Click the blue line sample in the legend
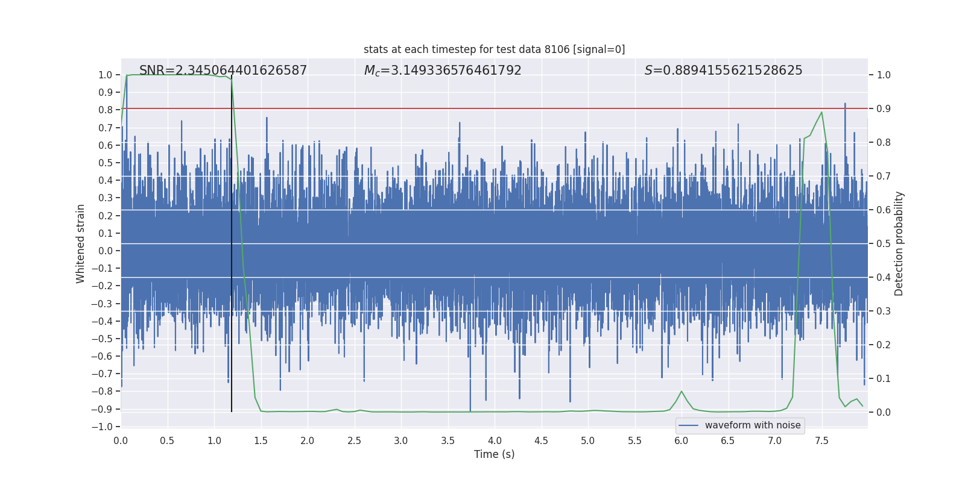The width and height of the screenshot is (965, 482). pyautogui.click(x=688, y=425)
